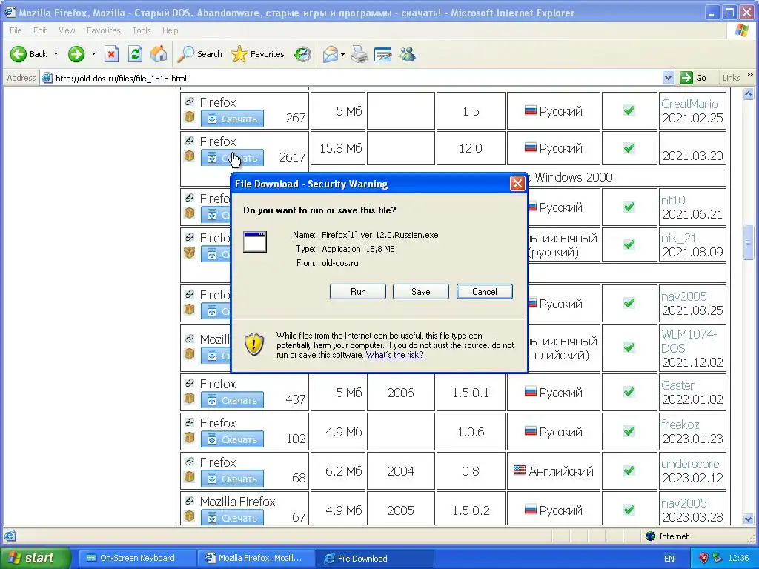759x569 pixels.
Task: Click the page icon in address bar
Action: 47,78
